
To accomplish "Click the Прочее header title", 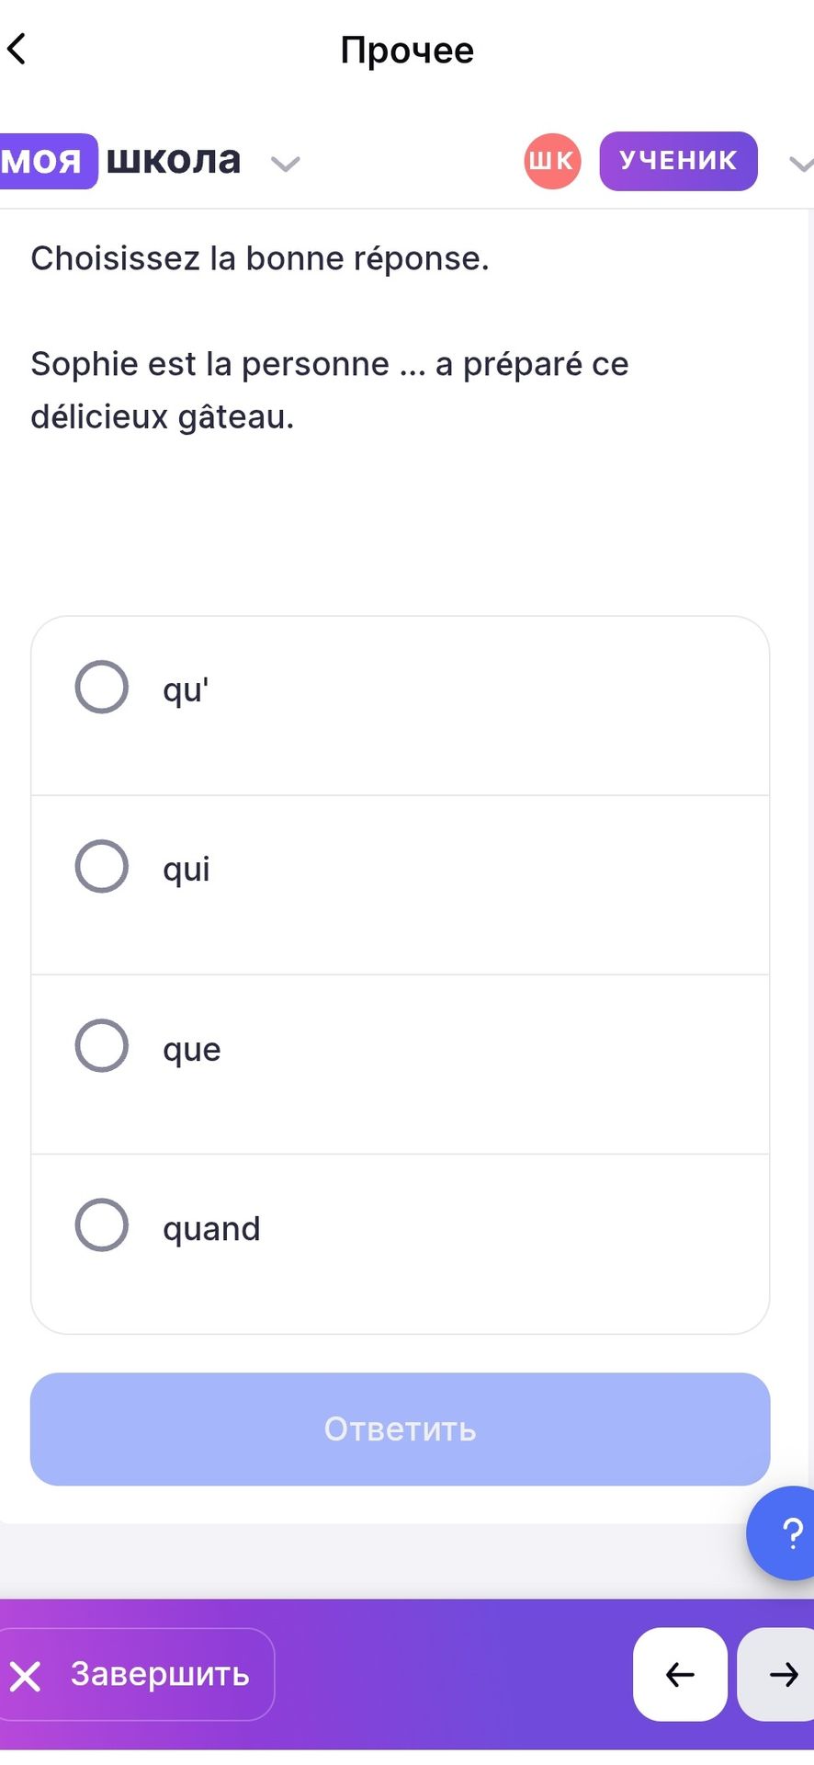I will tap(407, 50).
